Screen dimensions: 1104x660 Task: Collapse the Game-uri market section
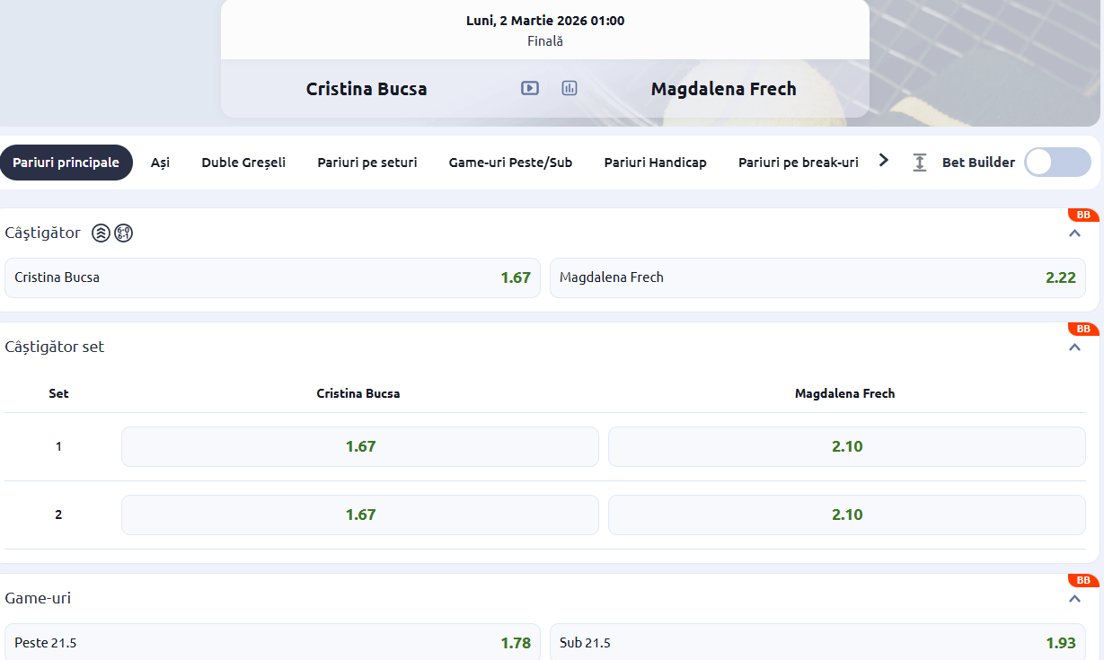tap(1074, 598)
